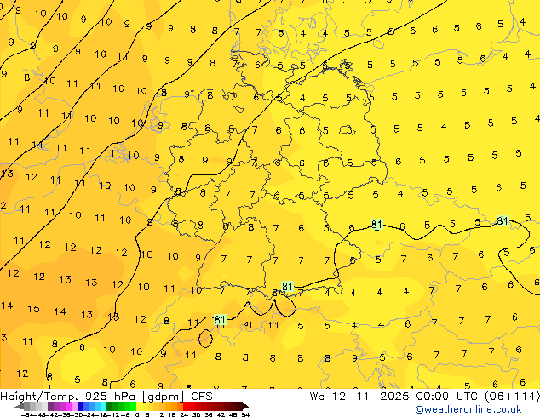Select the '12' label on the legend scale
Image resolution: width=540 pixels, height=417 pixels.
pos(160,414)
